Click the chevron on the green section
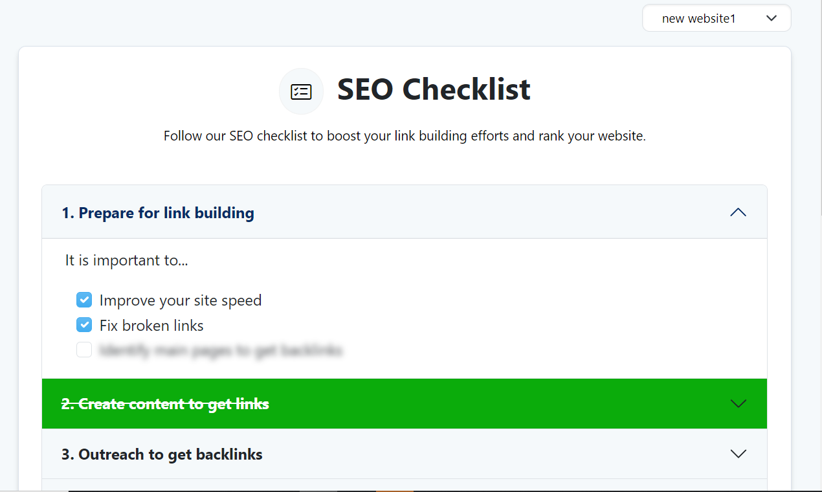Viewport: 822px width, 492px height. click(738, 403)
